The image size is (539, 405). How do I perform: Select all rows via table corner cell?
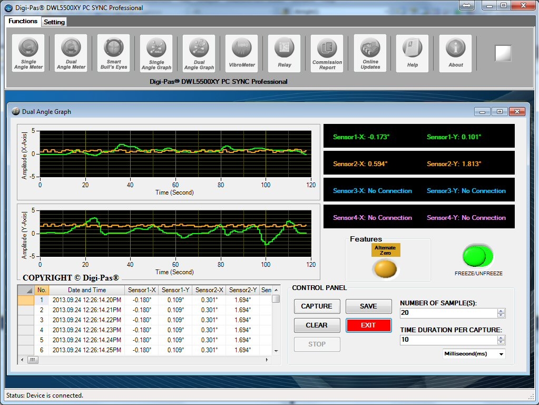coord(26,290)
